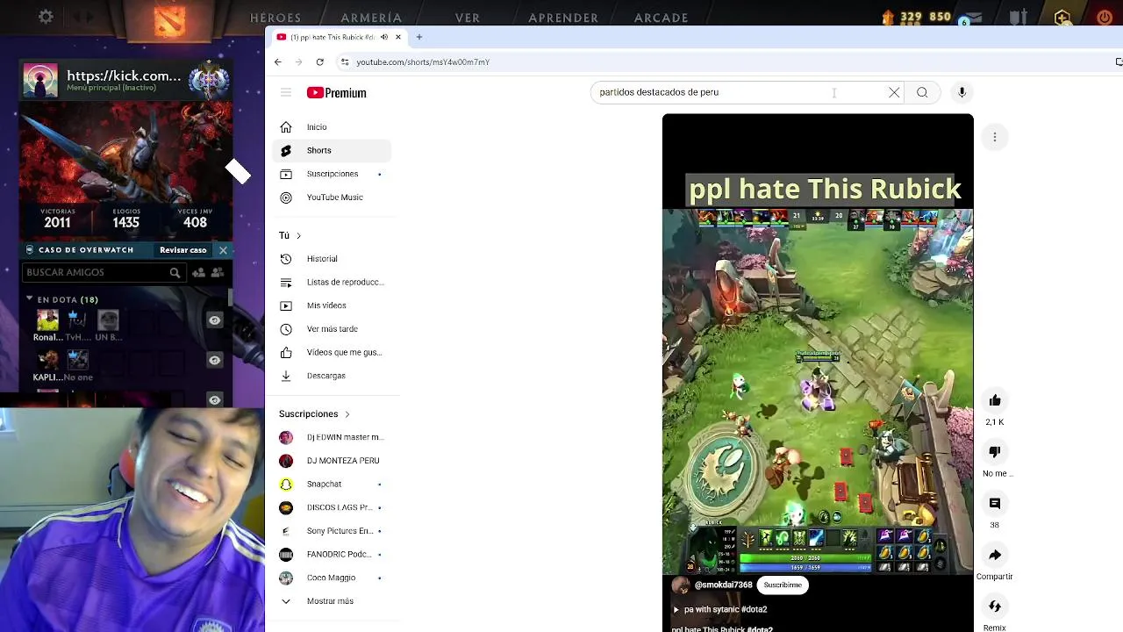
Task: Like the Short video
Action: (995, 400)
